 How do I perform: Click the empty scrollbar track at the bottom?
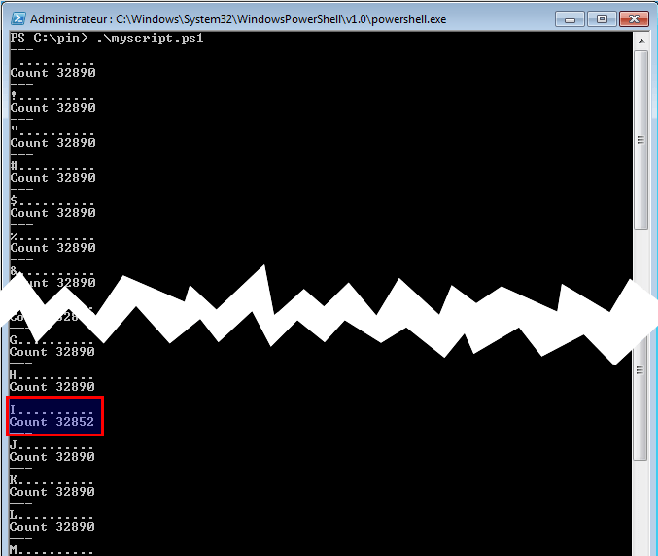coord(641,505)
